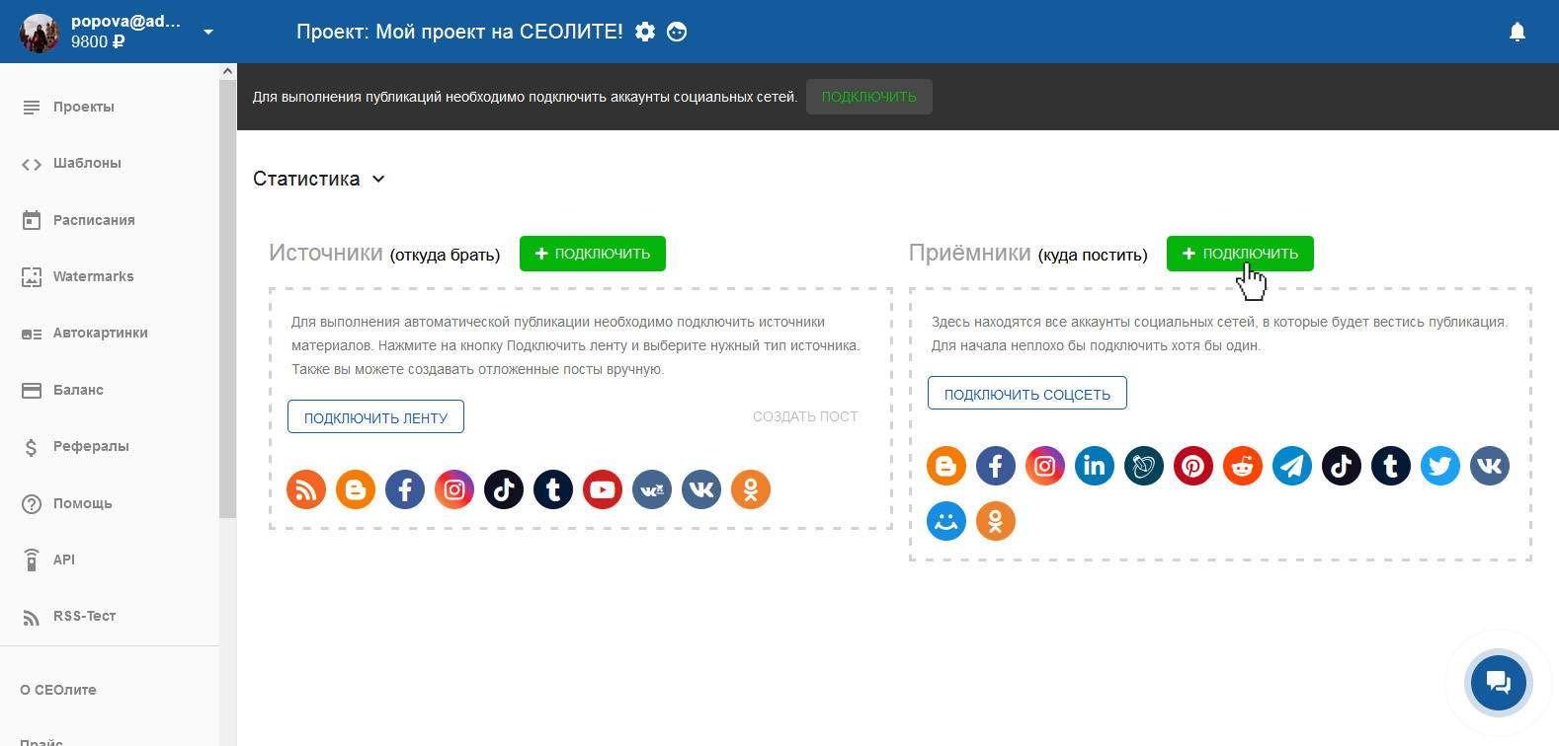Click СОЗДАТЬ ПОСТ

coord(805,416)
